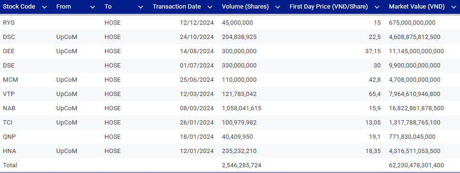Click First Day Price (VND/Share) header label
Screen dimensions: 460x173
coord(329,7)
